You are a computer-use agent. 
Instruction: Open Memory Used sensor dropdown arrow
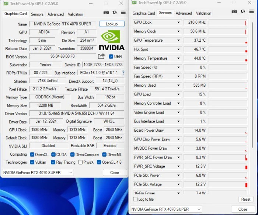[178, 85]
